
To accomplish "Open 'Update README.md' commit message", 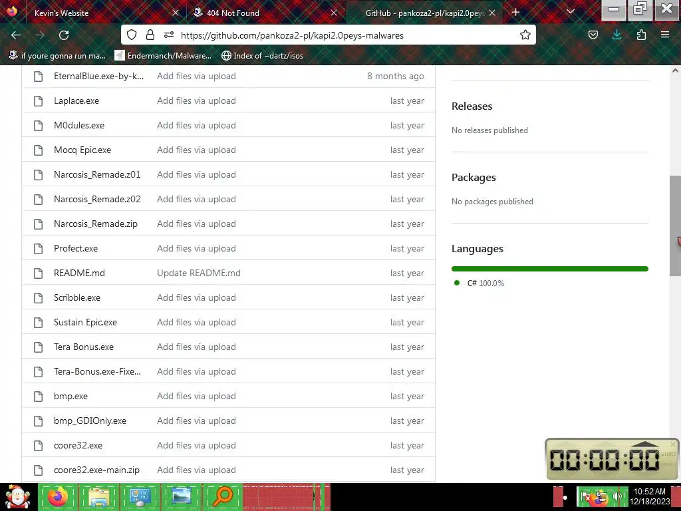I will click(199, 273).
